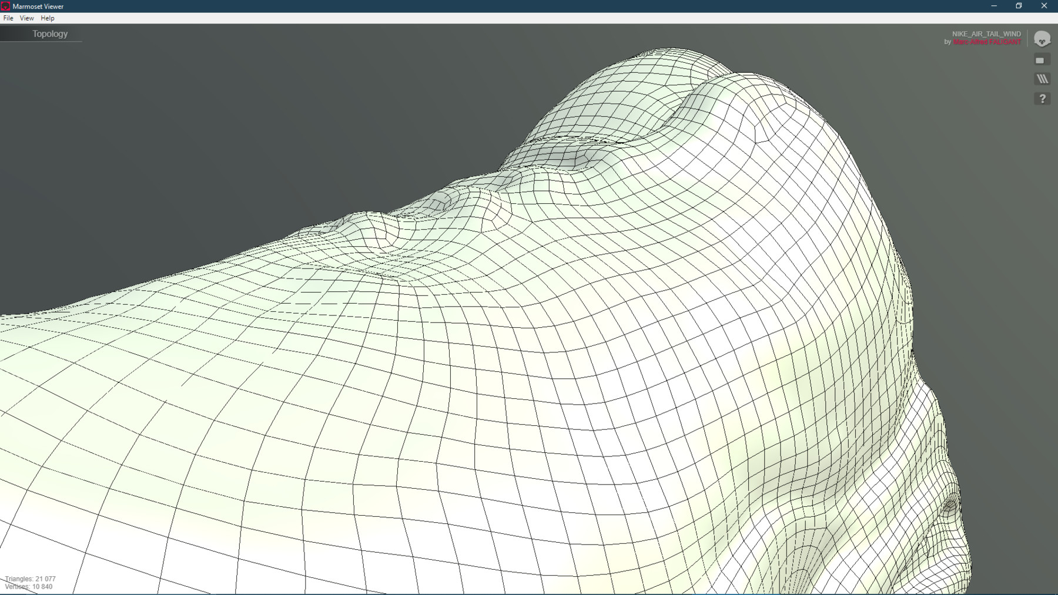
Task: Click the NIKE_AIR_TAIL_WIND scene title
Action: (x=986, y=34)
